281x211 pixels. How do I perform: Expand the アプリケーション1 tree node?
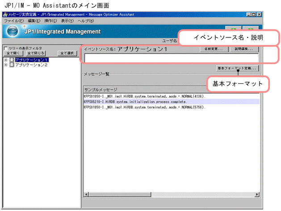(x=6, y=60)
